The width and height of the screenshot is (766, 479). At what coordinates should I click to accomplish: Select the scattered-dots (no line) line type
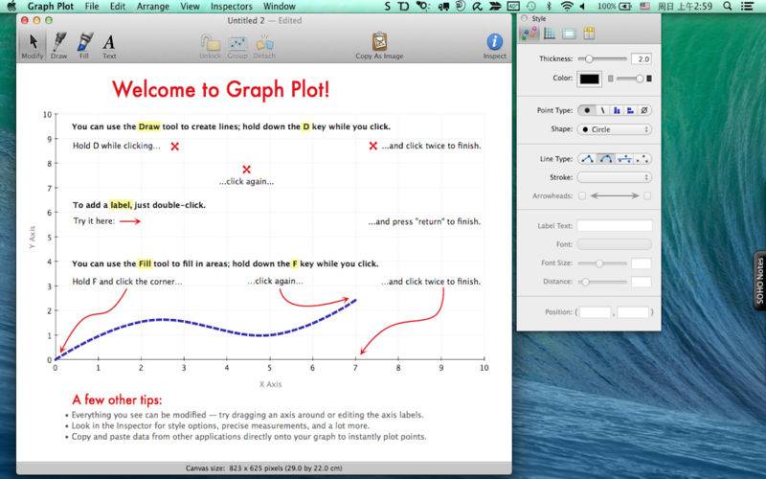click(643, 159)
